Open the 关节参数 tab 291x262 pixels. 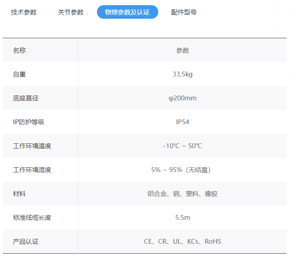click(x=71, y=12)
